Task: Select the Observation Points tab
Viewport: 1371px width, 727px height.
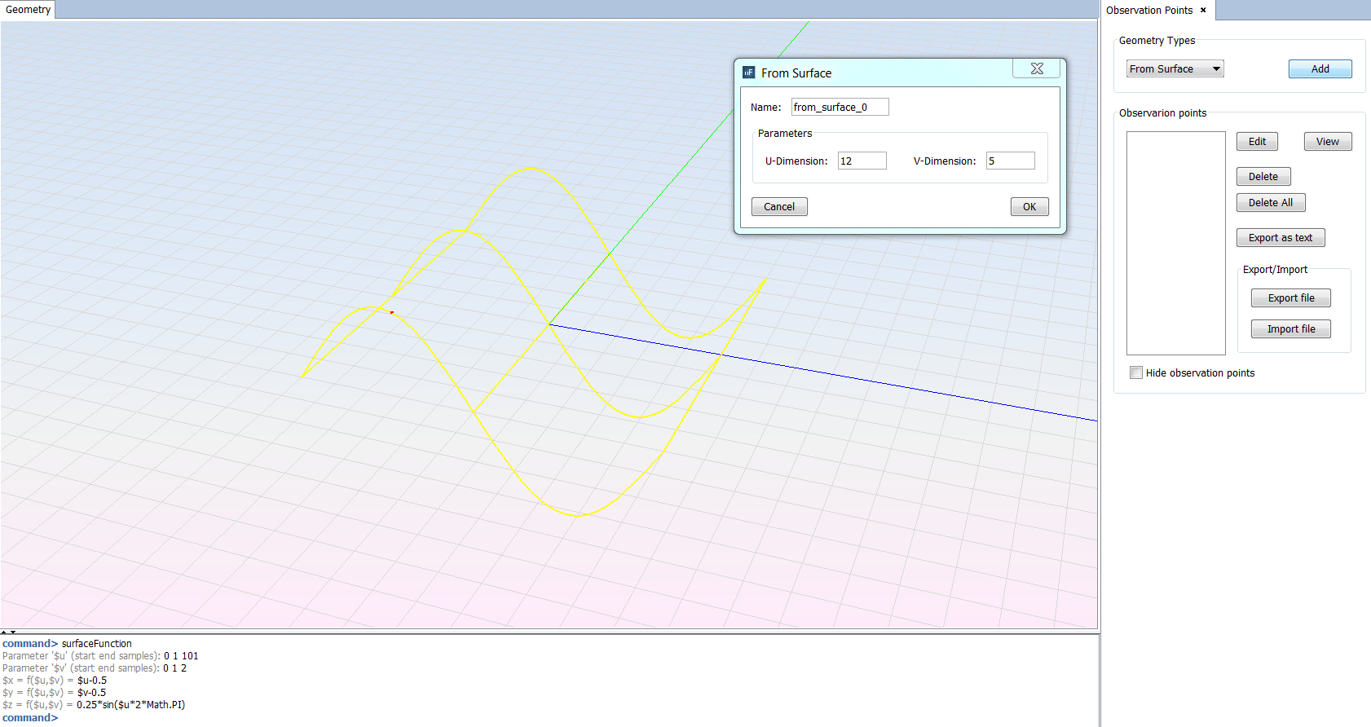Action: [1148, 11]
